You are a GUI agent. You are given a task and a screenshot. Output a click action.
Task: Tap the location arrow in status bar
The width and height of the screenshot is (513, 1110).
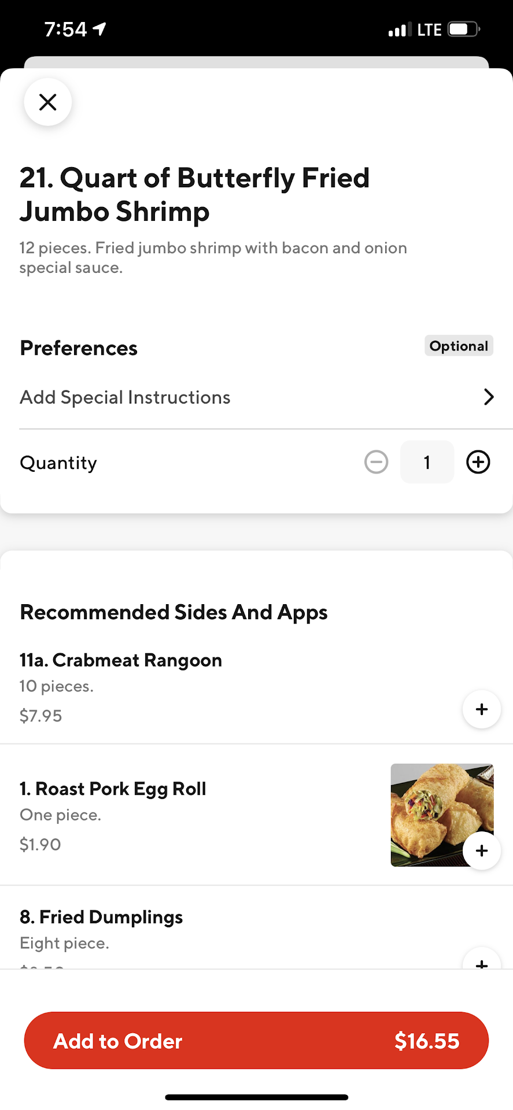click(x=99, y=29)
